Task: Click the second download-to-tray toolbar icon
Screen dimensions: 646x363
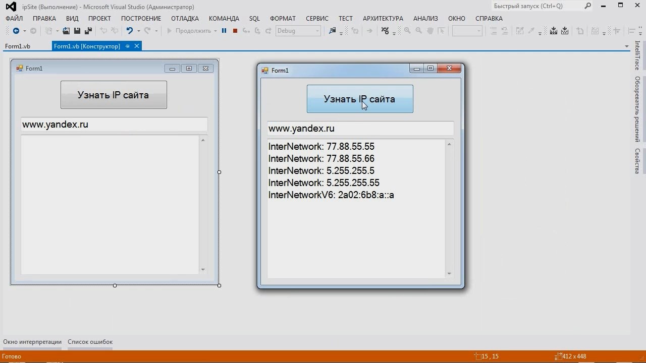Action: click(565, 31)
